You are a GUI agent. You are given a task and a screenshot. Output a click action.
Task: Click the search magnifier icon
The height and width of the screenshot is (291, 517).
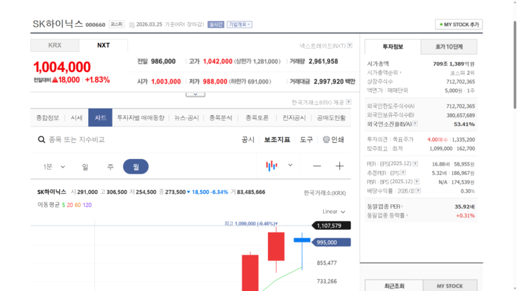(x=41, y=139)
